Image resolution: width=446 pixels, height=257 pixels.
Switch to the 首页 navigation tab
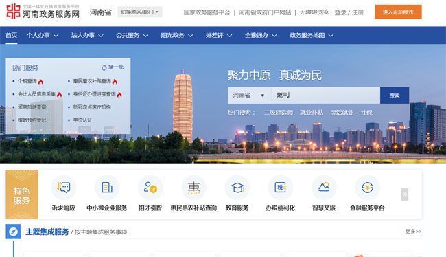click(12, 35)
